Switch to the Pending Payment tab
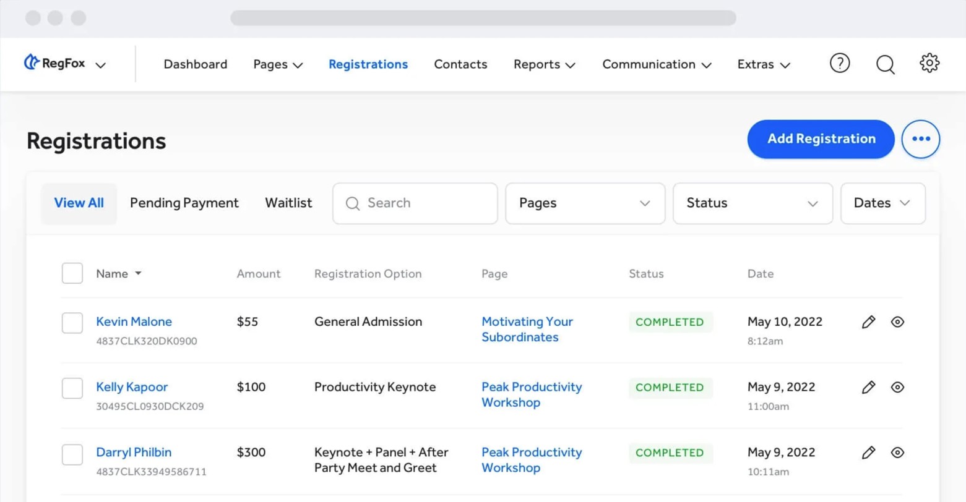Screen dimensions: 966x502 184,203
